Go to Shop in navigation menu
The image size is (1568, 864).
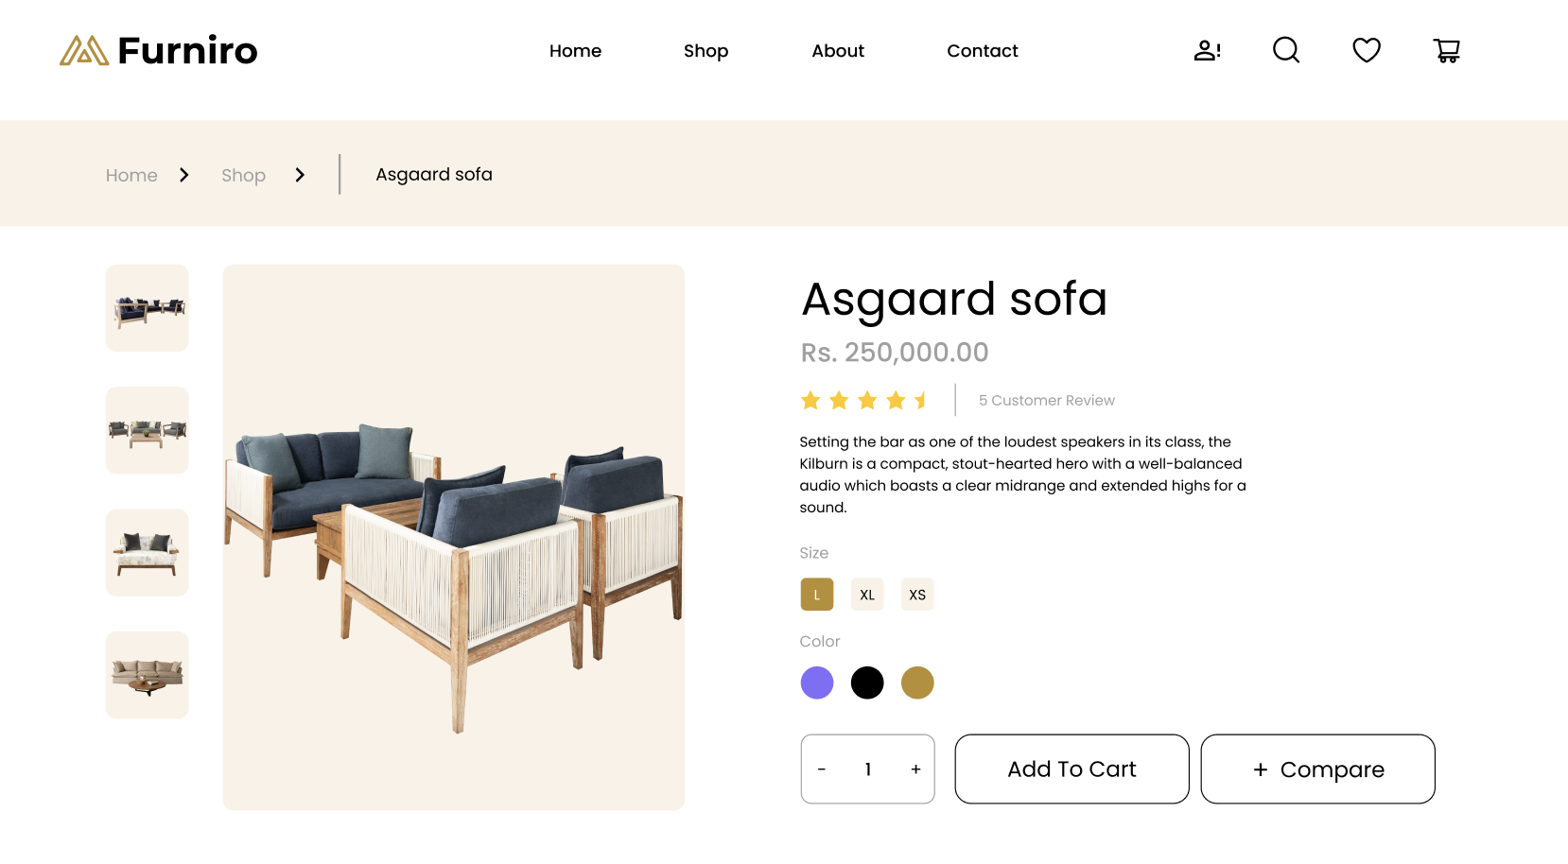click(x=706, y=51)
